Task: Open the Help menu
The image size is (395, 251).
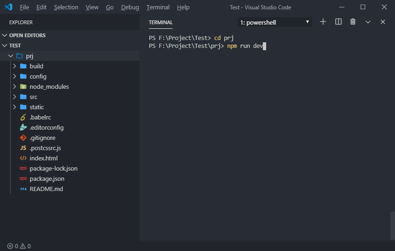Action: pyautogui.click(x=183, y=7)
